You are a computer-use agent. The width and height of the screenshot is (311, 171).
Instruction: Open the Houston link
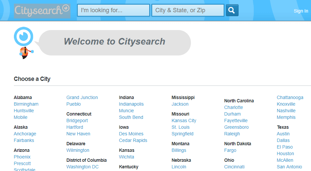pos(286,154)
